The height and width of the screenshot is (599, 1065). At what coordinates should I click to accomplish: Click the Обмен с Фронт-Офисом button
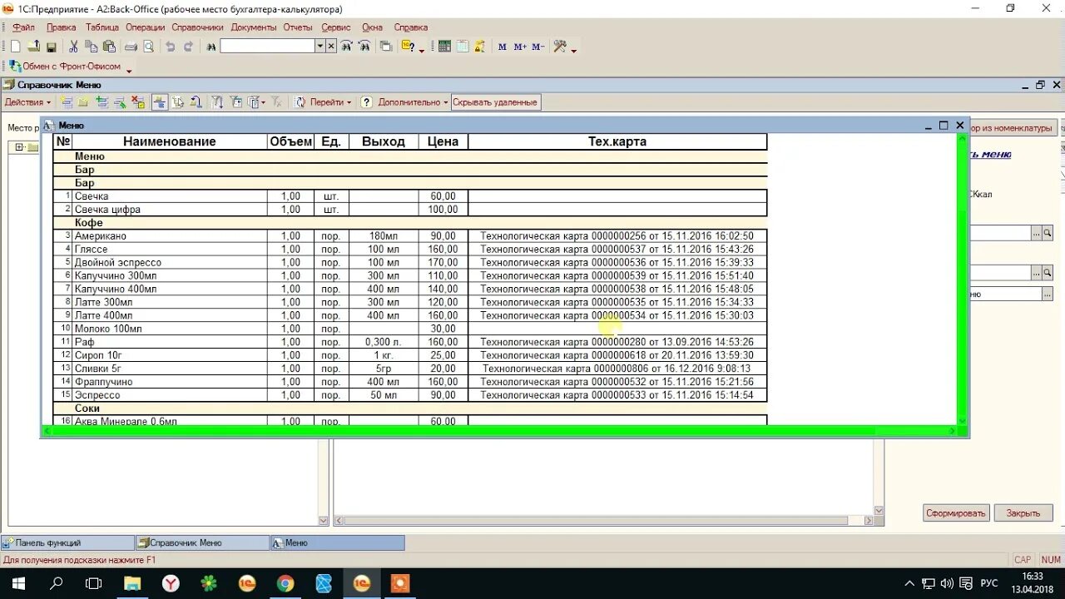65,66
